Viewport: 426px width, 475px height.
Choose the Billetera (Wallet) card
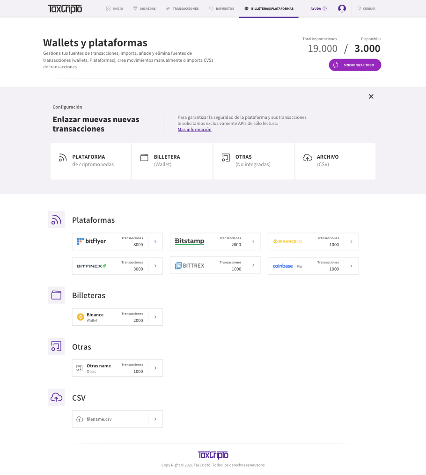pos(172,161)
